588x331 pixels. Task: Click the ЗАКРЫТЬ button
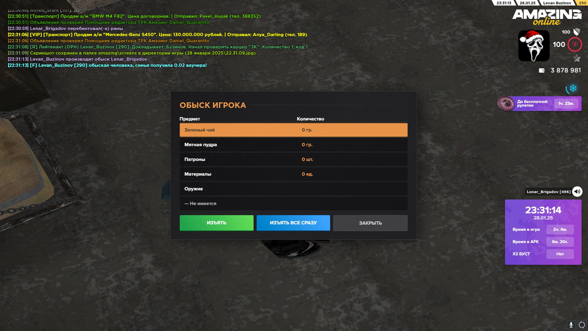click(370, 223)
